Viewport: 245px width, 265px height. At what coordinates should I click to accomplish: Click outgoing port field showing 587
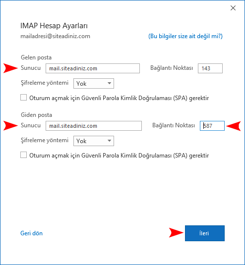pos(212,126)
